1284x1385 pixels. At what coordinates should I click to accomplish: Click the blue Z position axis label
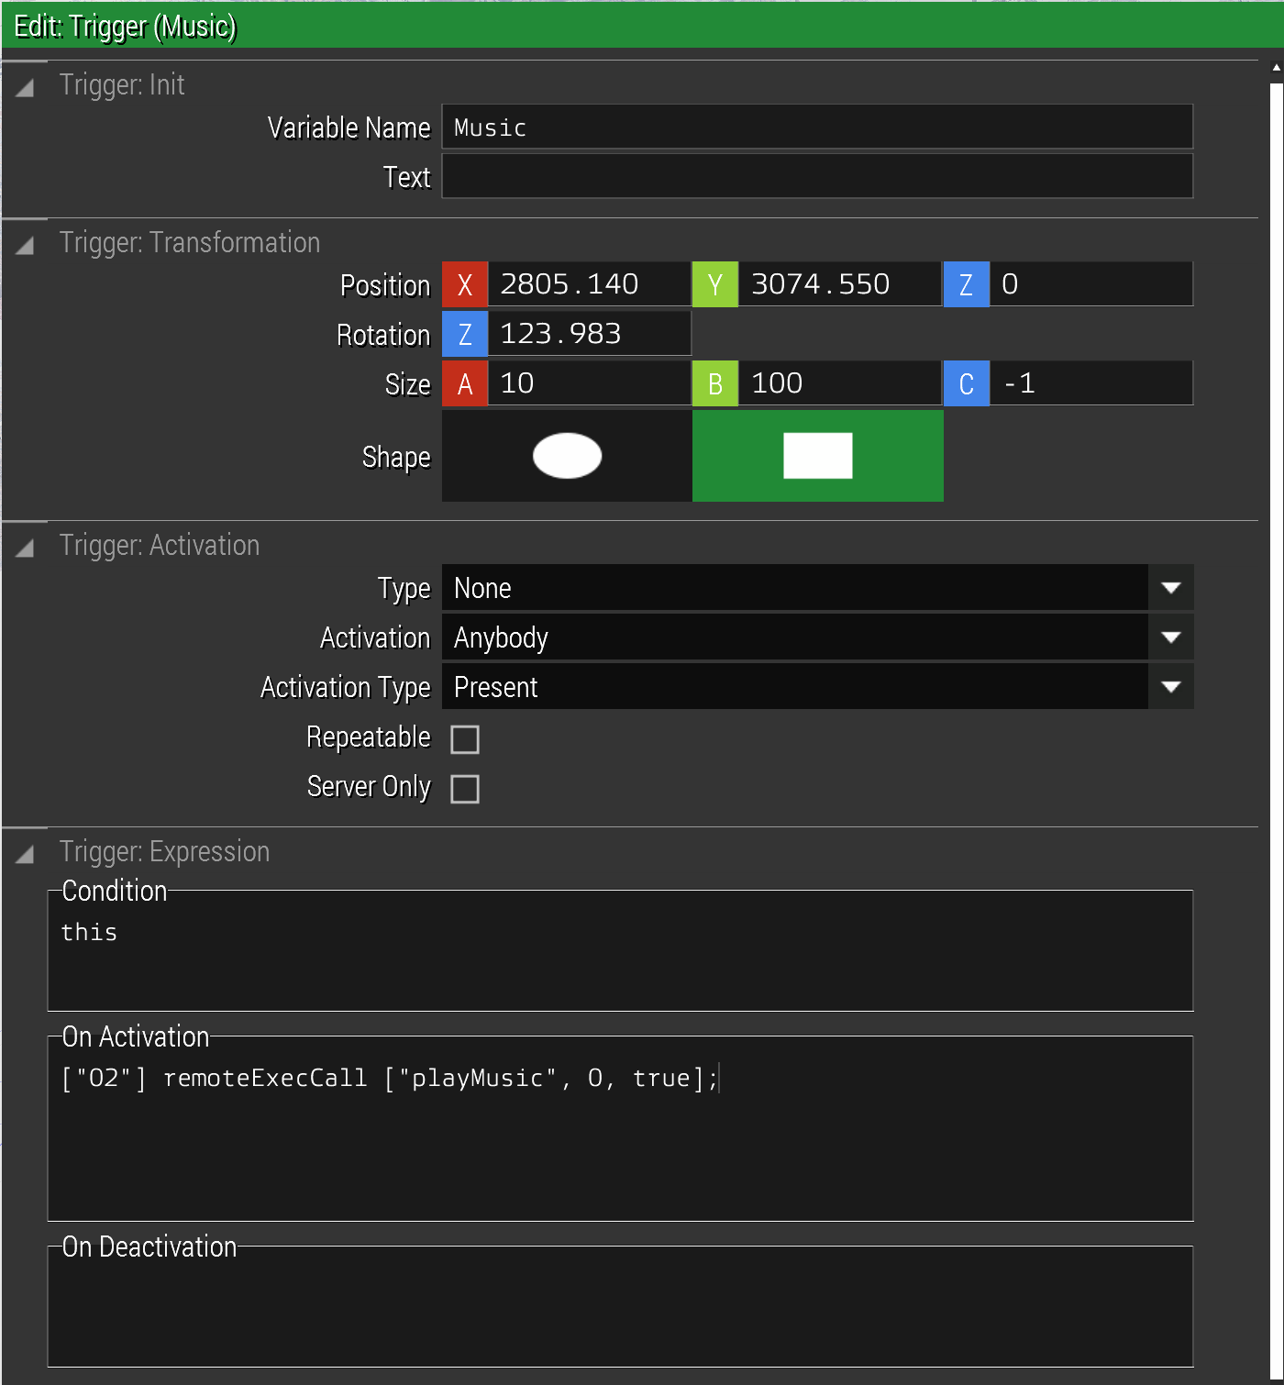pyautogui.click(x=967, y=284)
